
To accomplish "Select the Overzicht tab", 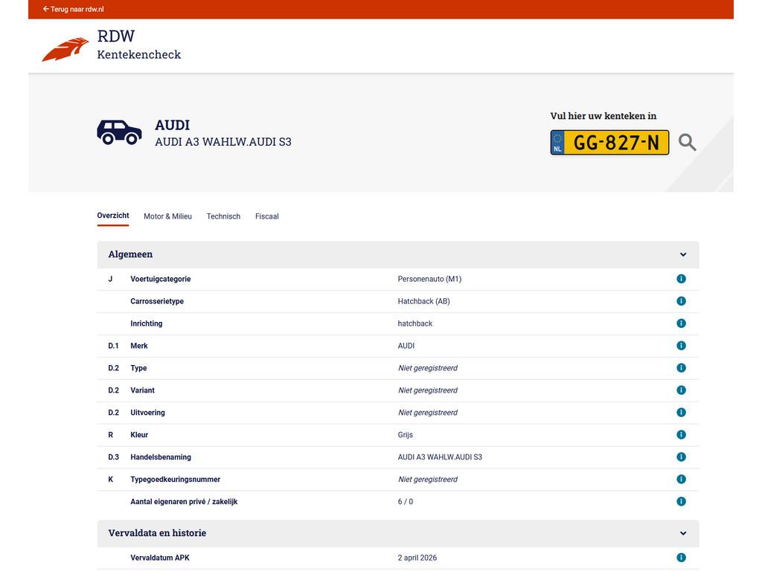I will (x=113, y=216).
